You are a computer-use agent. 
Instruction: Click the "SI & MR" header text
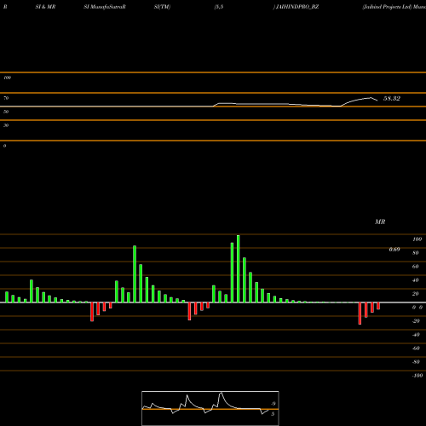(45, 7)
